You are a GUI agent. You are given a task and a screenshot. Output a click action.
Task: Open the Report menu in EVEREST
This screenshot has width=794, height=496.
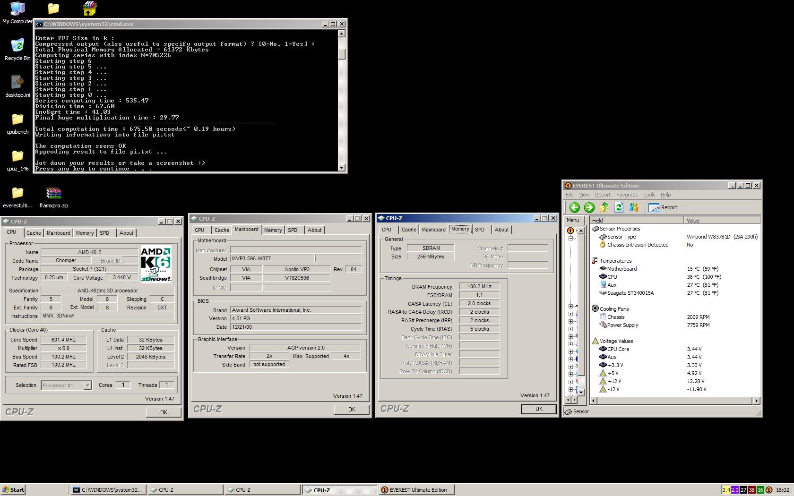pos(603,195)
